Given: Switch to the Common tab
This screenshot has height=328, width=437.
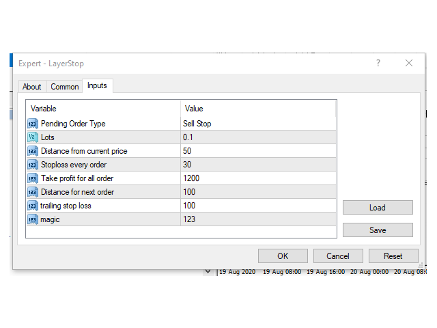Looking at the screenshot, I should tap(65, 87).
